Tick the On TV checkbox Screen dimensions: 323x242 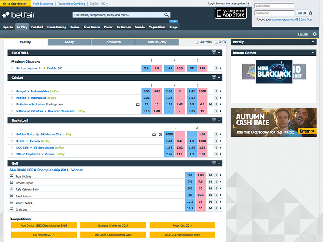point(216,42)
